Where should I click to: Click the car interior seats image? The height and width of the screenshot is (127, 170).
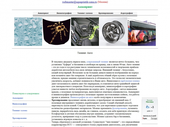(85, 32)
